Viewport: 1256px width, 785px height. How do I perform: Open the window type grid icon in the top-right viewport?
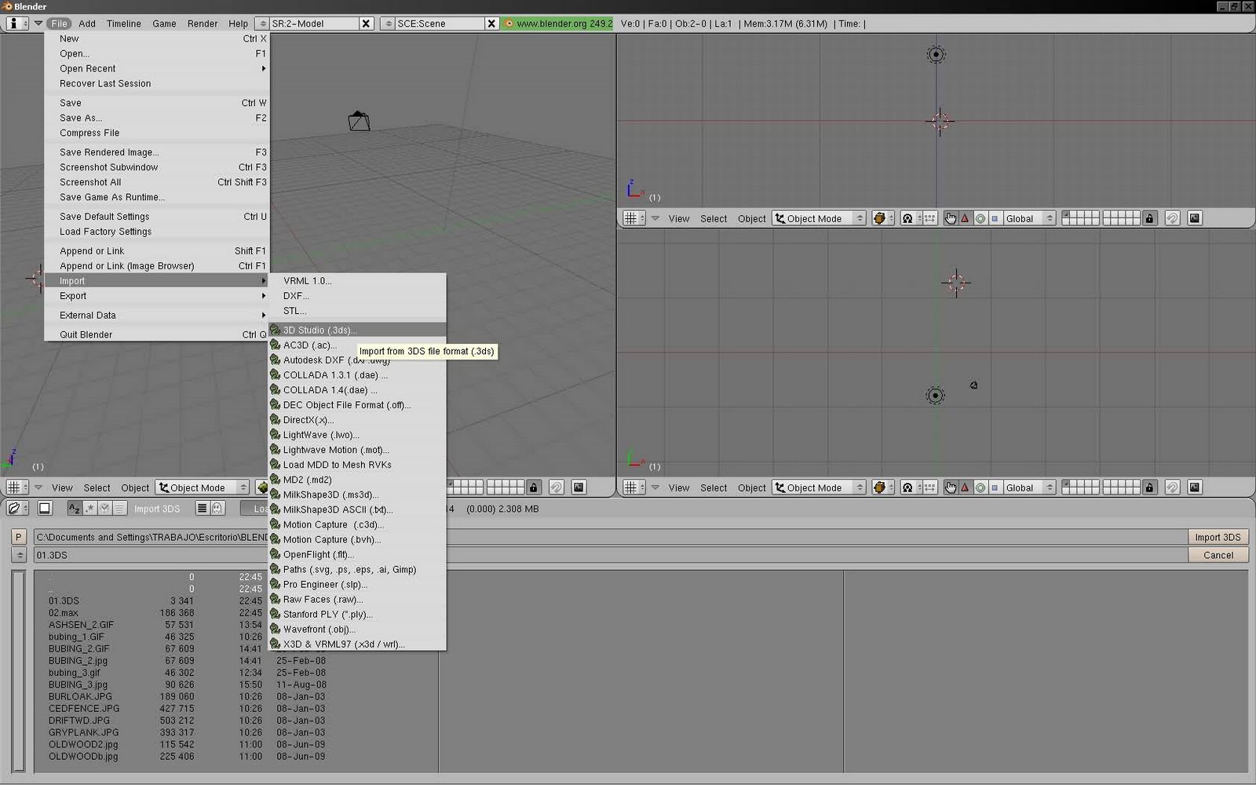tap(633, 219)
